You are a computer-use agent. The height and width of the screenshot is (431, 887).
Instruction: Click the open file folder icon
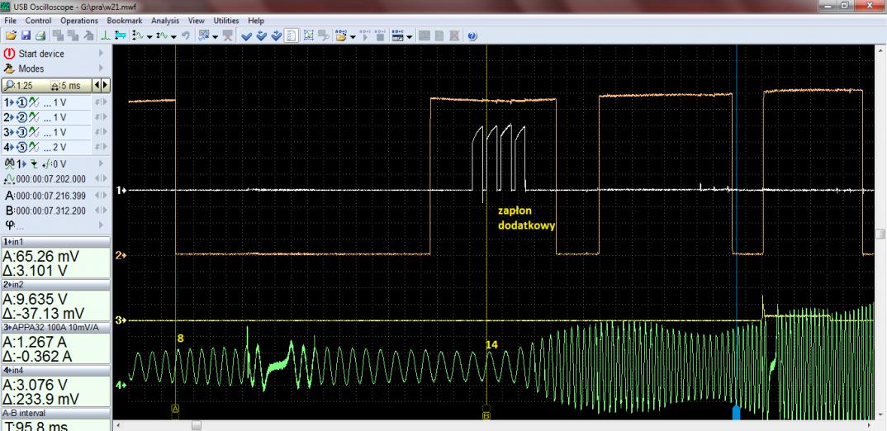pos(9,36)
